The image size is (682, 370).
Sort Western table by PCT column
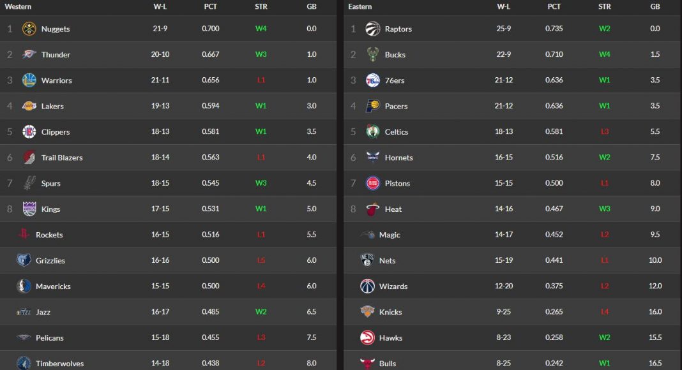[x=210, y=7]
